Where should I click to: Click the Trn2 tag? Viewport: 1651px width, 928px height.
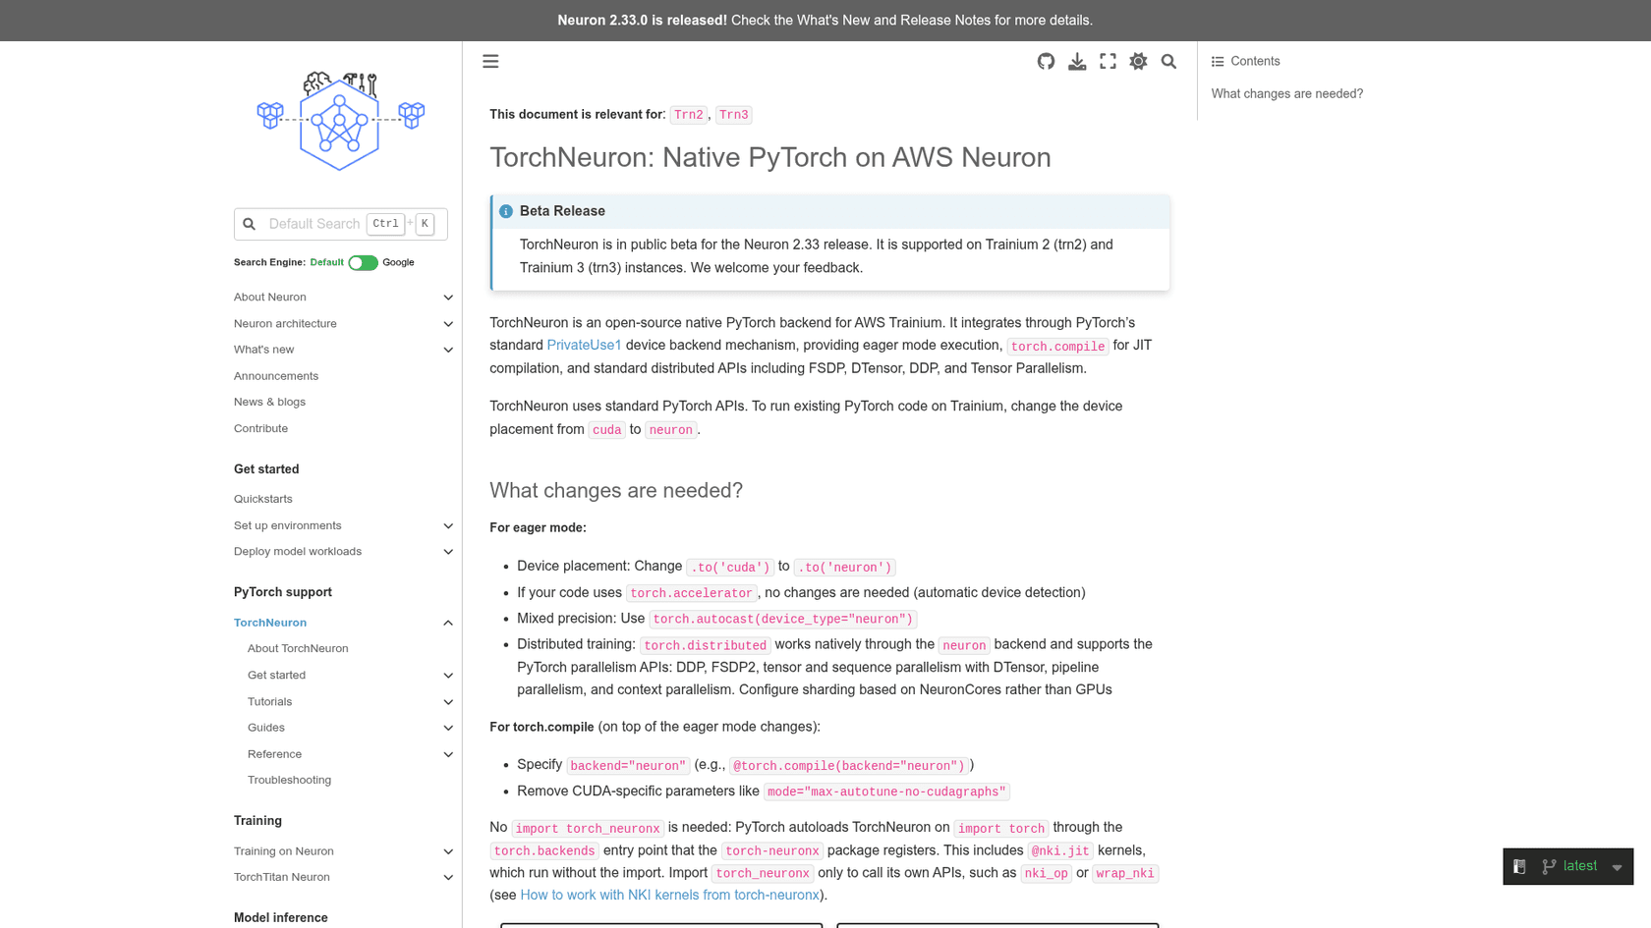point(689,115)
